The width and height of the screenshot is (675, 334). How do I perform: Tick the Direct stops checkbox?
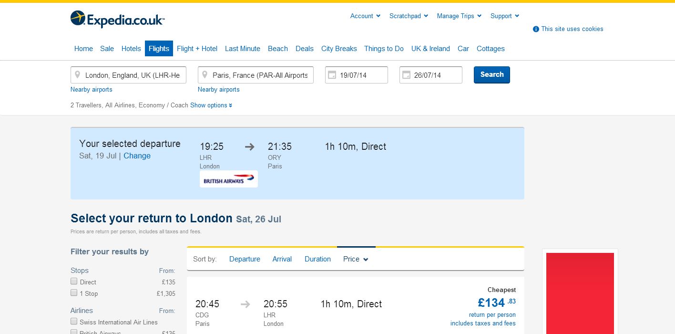(x=74, y=282)
